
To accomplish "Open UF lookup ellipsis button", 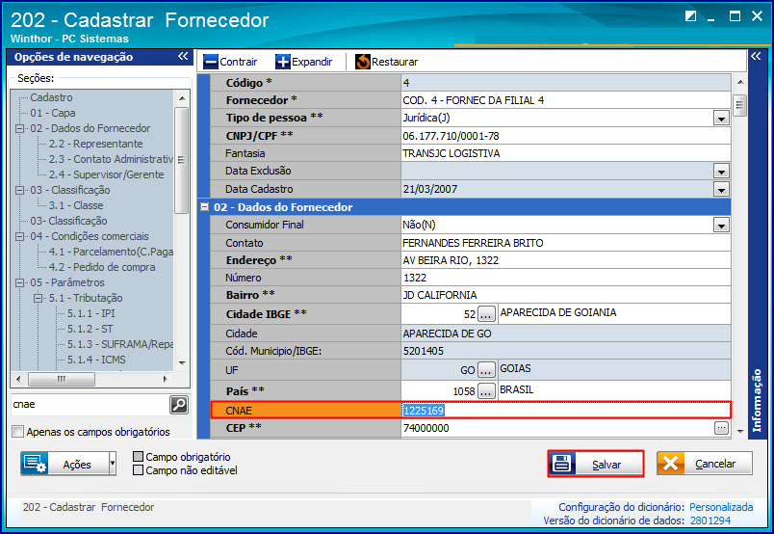I will [x=486, y=370].
